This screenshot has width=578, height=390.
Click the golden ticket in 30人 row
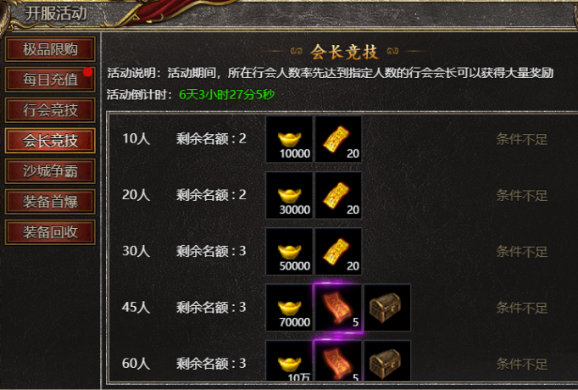click(x=338, y=252)
